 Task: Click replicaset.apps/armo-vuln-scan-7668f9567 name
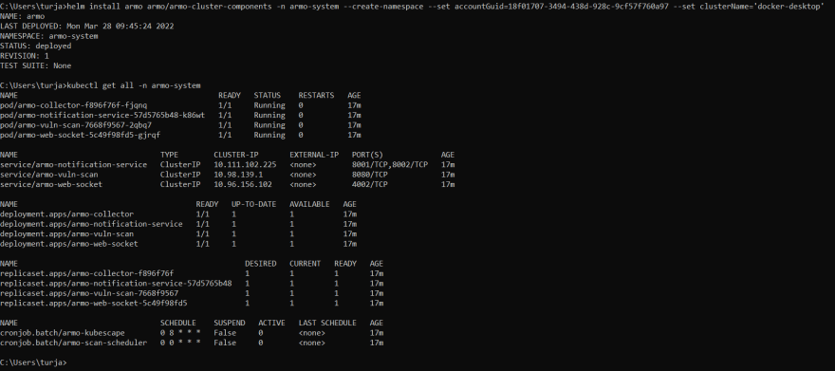coord(89,293)
